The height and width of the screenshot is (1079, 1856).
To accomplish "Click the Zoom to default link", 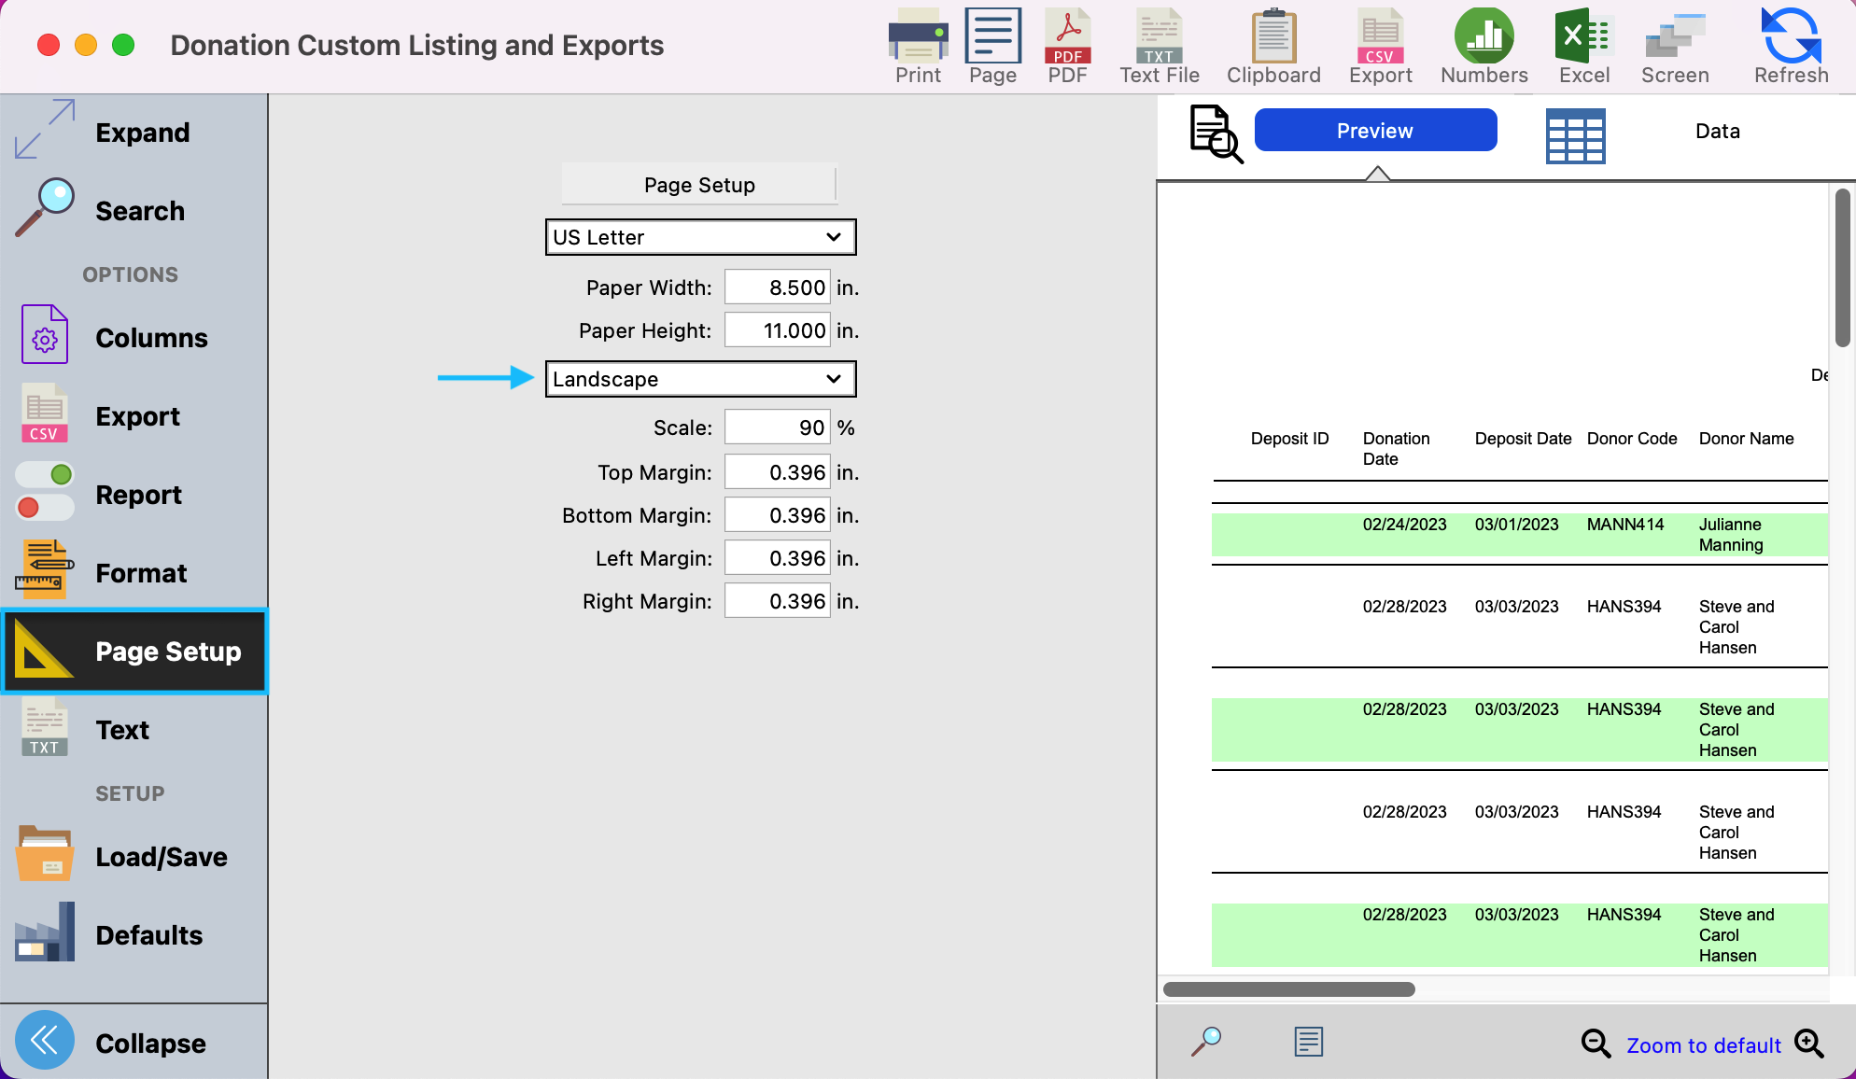I will point(1703,1045).
